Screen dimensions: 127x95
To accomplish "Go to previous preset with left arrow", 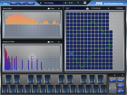I will pyautogui.click(x=40, y=3).
